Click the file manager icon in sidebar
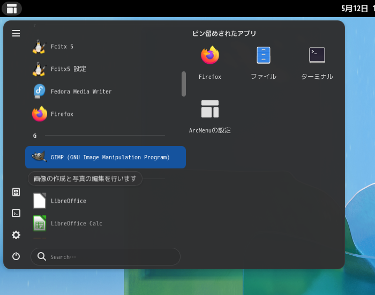375x295 pixels. 16,192
